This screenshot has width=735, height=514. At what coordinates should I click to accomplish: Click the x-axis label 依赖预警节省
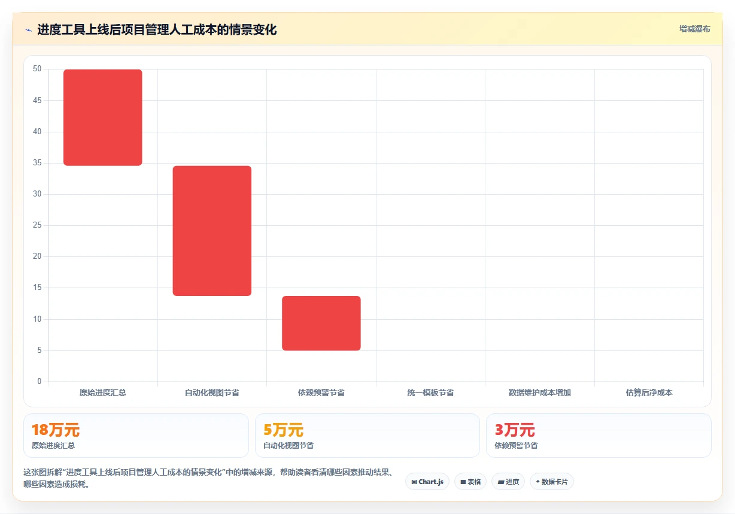point(321,393)
